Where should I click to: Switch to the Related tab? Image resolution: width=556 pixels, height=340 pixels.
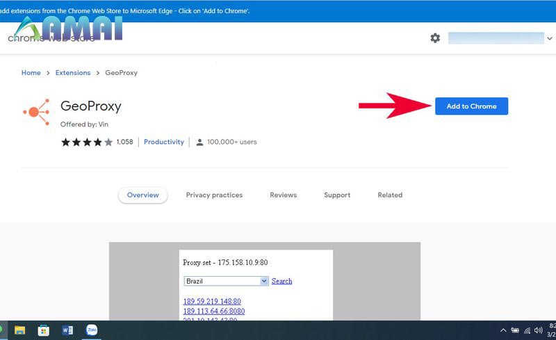coord(390,195)
